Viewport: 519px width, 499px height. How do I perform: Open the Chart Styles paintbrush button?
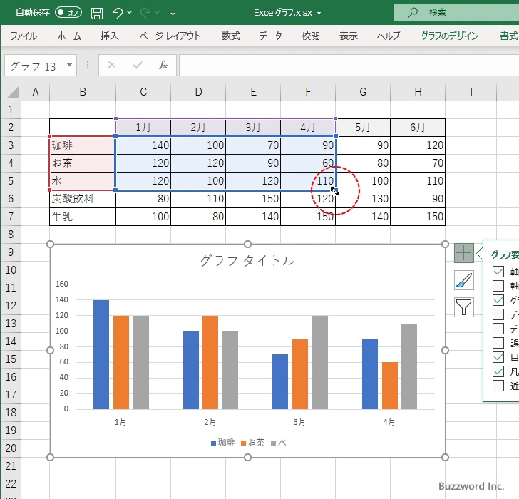point(463,280)
